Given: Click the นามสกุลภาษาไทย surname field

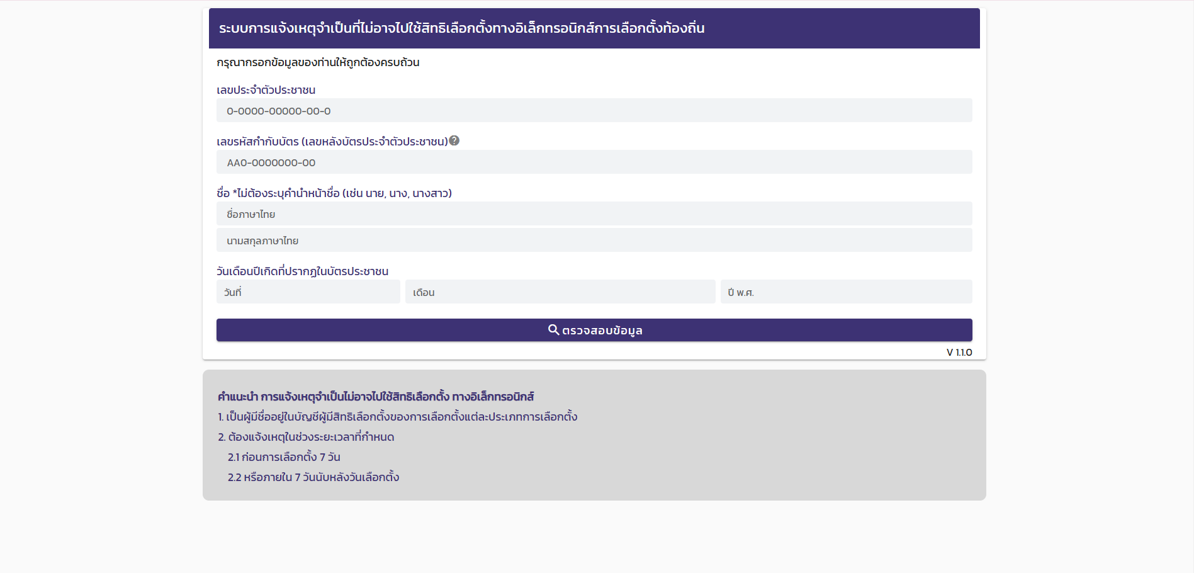Looking at the screenshot, I should point(594,240).
